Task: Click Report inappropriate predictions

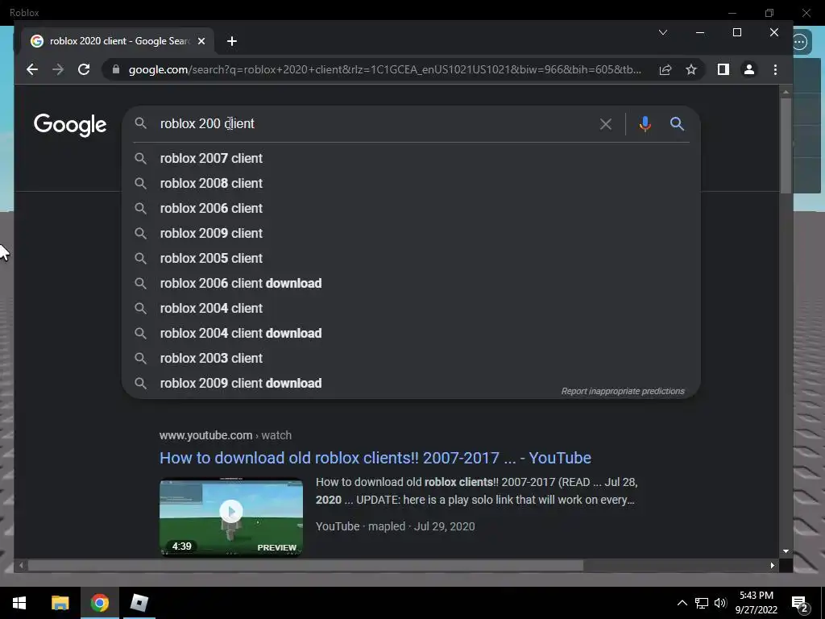Action: coord(623,391)
